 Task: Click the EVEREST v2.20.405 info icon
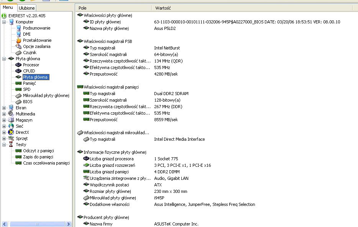[4, 16]
